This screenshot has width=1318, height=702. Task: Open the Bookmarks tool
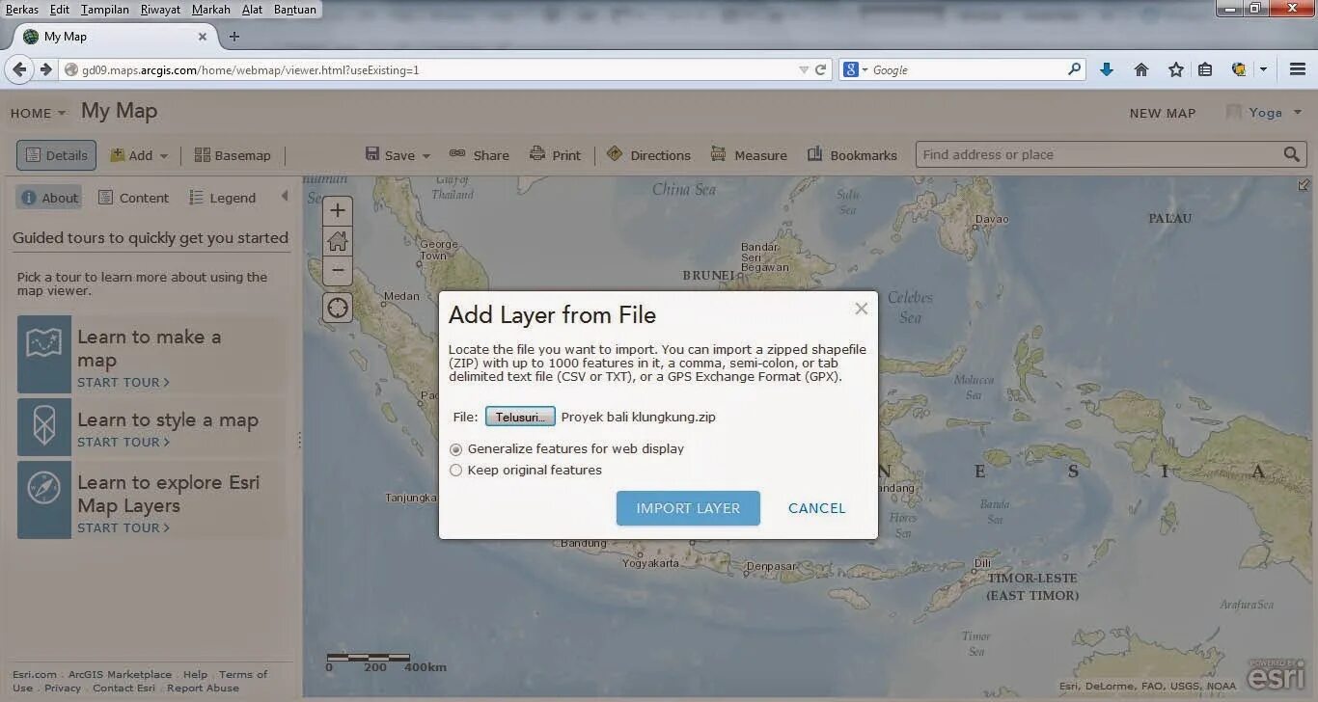tap(852, 155)
